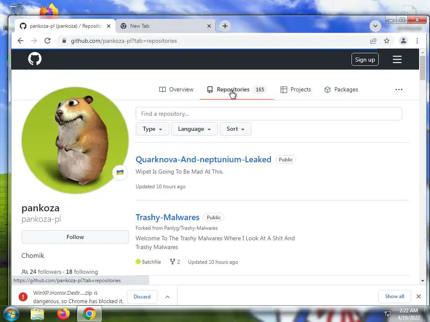Open the Trashy-Malwares repository

(167, 217)
